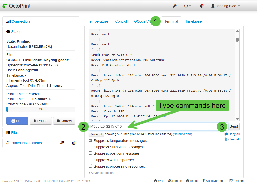Screen dimensions: 257x193
Task: Enable Suppress SD status messages
Action: tap(90, 147)
